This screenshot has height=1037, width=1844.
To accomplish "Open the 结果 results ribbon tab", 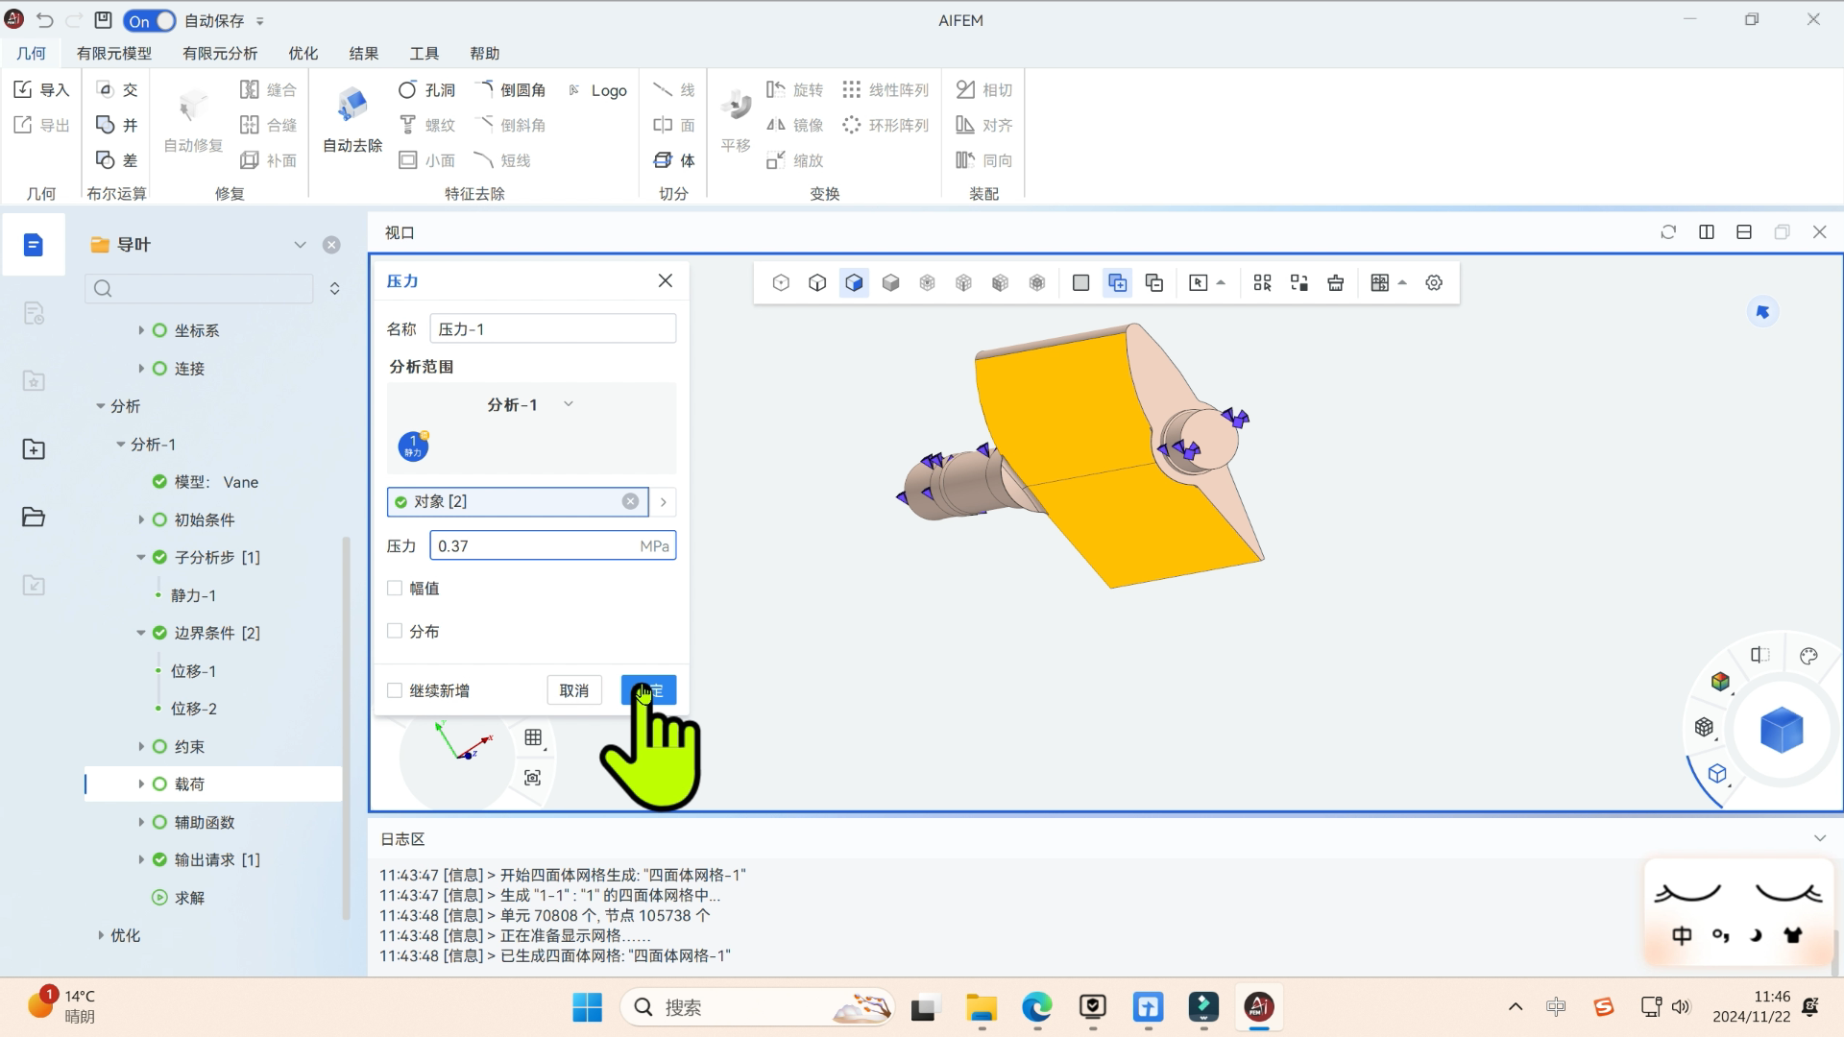I will pos(363,54).
